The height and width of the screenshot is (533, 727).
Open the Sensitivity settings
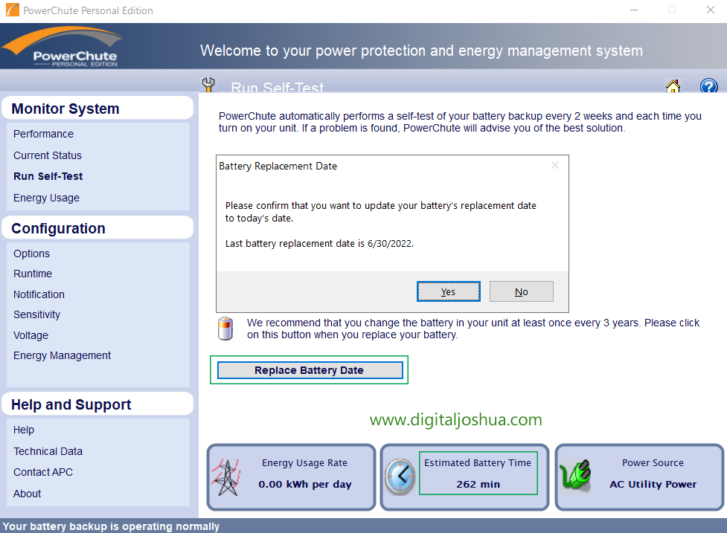coord(36,314)
